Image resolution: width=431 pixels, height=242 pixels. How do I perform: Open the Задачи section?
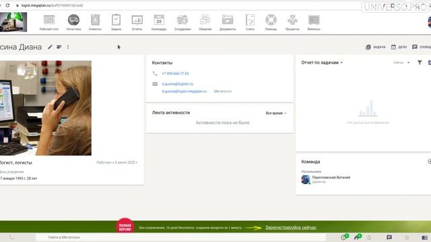pos(116,22)
